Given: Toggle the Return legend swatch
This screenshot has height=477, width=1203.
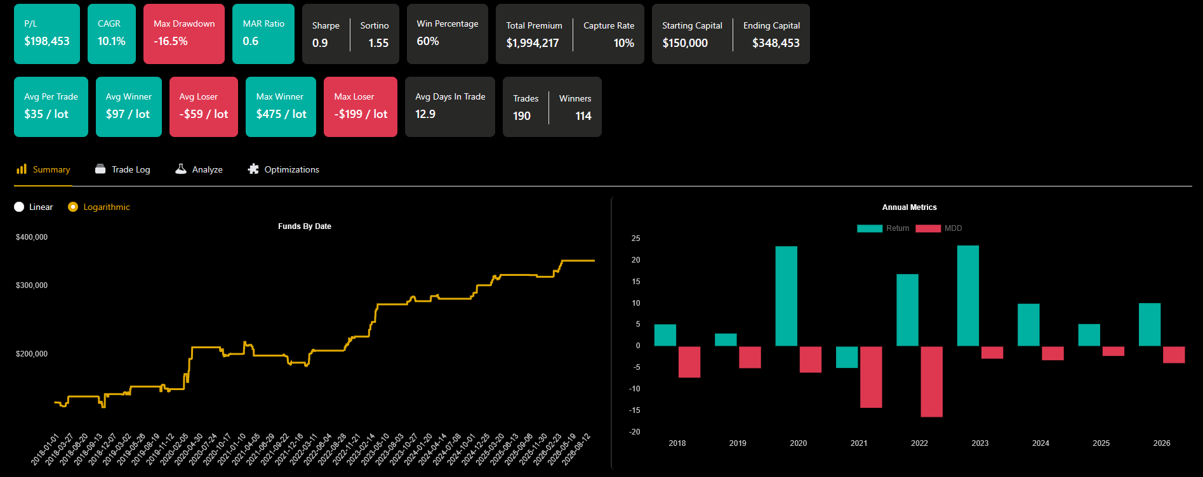Looking at the screenshot, I should 870,228.
